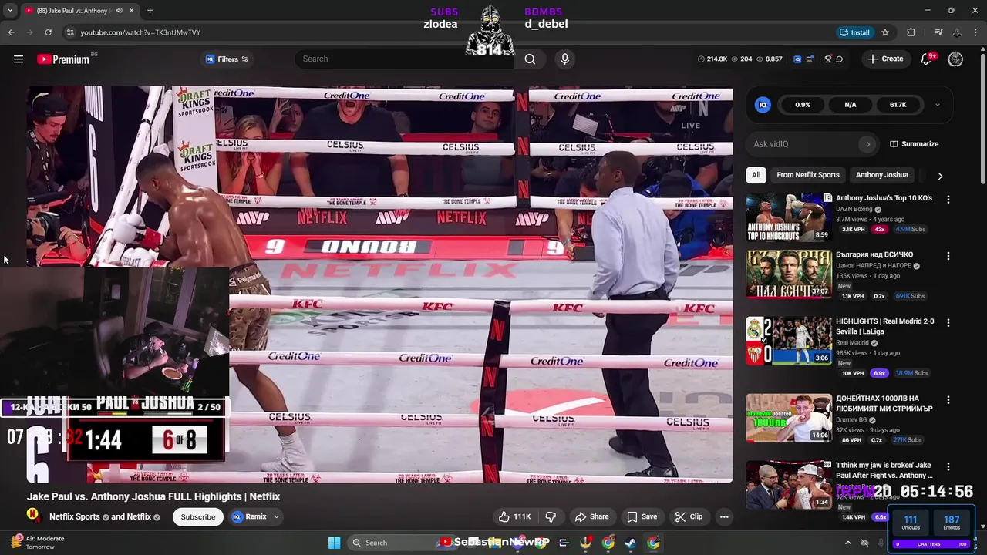Open Netflix Sports channel name link
The height and width of the screenshot is (555, 987).
75,516
